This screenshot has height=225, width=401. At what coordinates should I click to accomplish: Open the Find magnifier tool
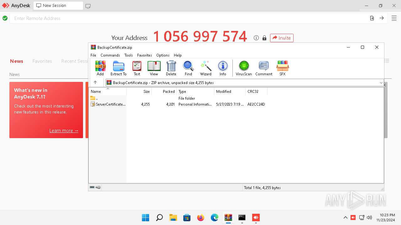pyautogui.click(x=188, y=68)
